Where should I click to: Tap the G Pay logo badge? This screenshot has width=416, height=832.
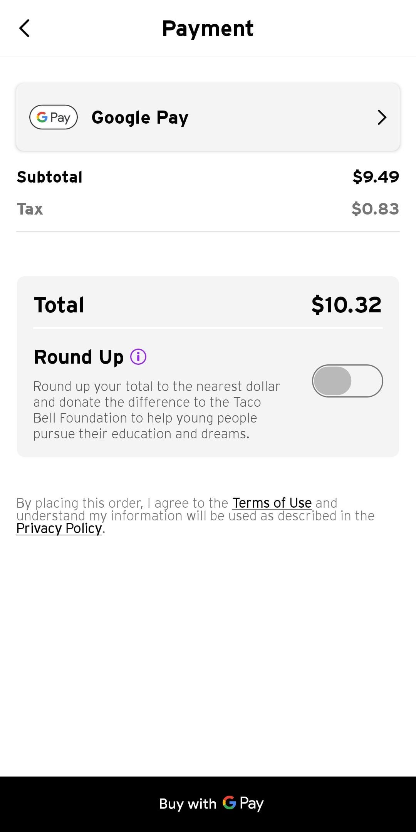point(54,117)
